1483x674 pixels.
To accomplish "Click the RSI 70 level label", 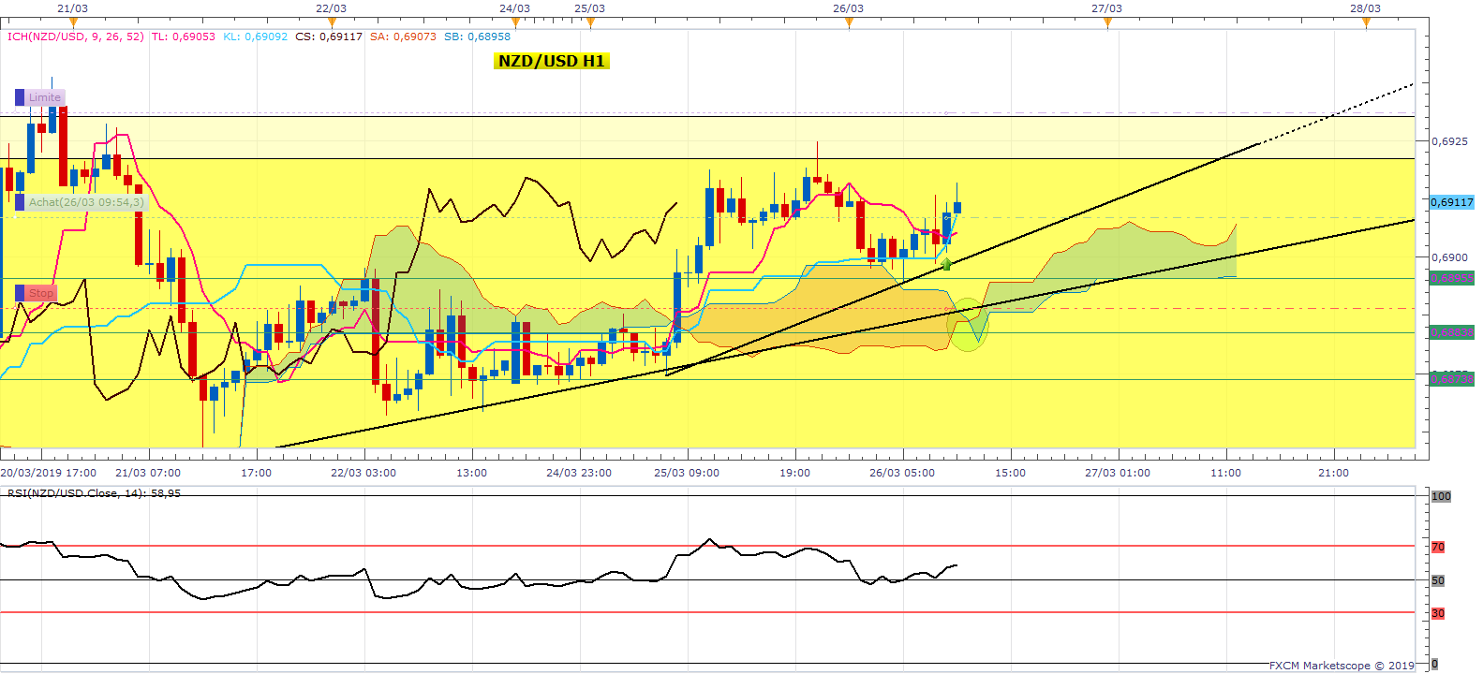I will [1438, 547].
